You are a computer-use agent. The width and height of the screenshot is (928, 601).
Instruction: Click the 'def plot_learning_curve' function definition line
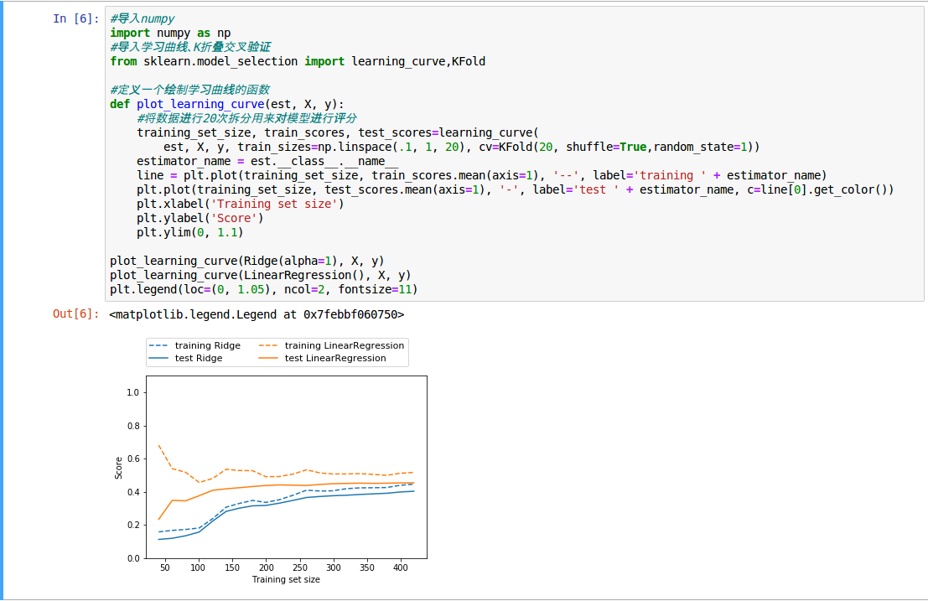[x=226, y=104]
